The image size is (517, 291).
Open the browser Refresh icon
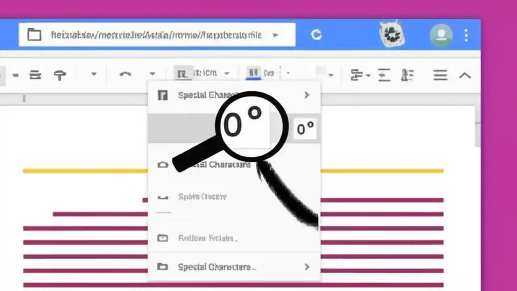(316, 35)
